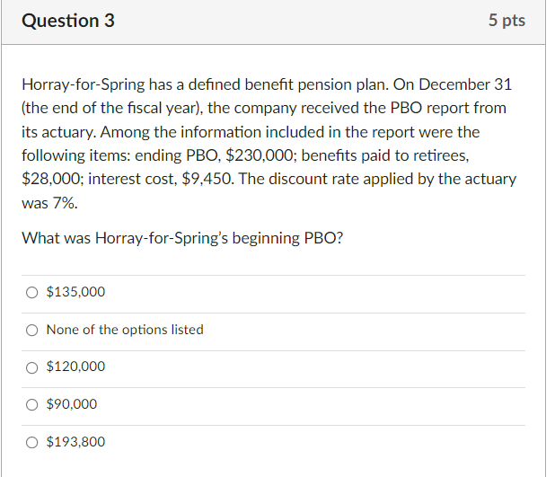
Task: Select the $193,800 radio button
Action: point(32,442)
